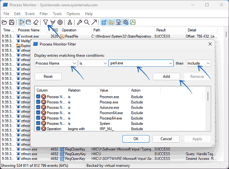
Task: Click the Jump to Object arrow icon
Action: (94, 22)
